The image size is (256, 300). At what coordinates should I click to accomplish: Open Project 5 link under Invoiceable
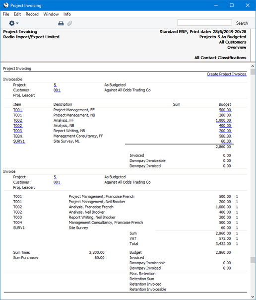coord(55,85)
